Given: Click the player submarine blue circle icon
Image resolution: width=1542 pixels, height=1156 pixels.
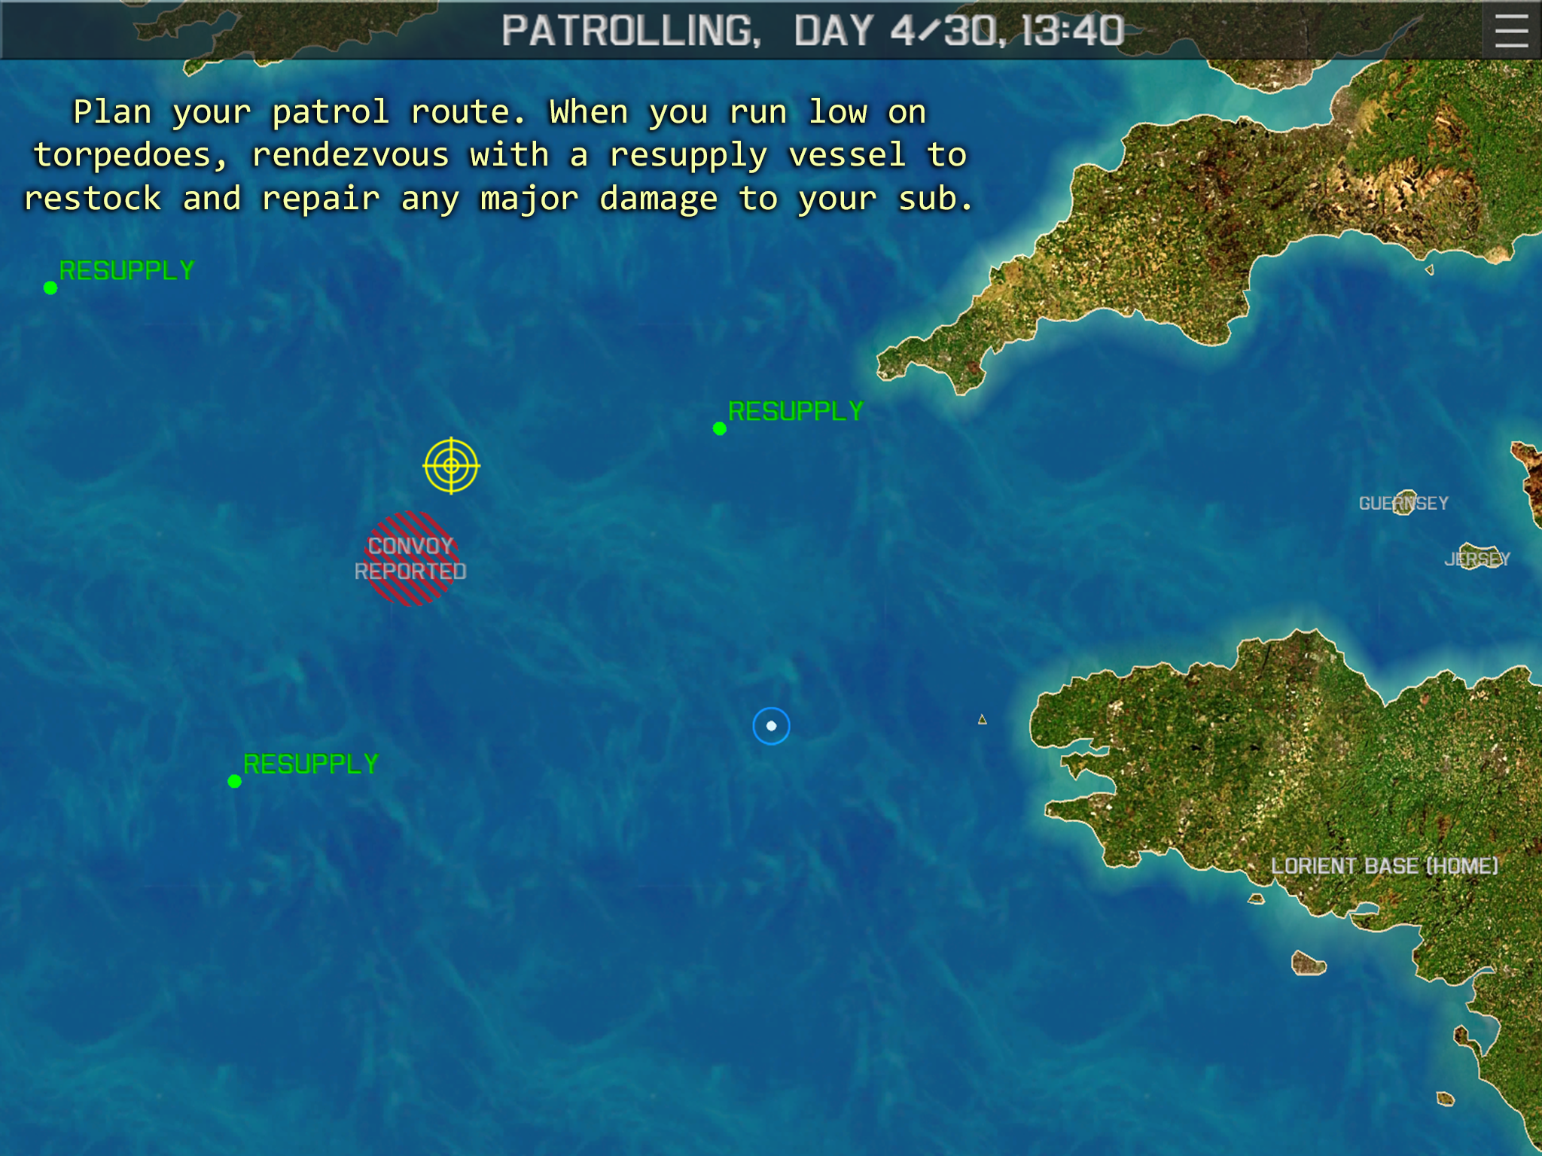Looking at the screenshot, I should click(x=773, y=725).
